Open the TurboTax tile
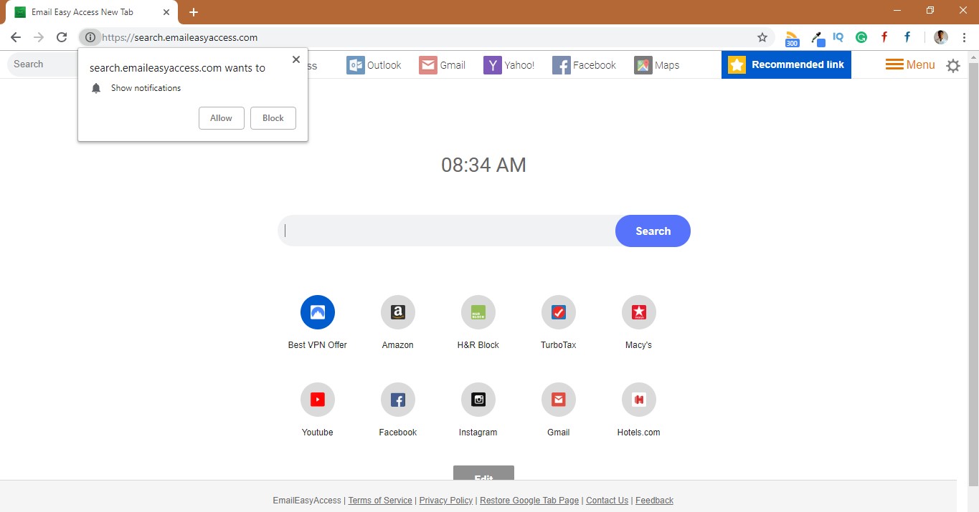979x512 pixels. (x=558, y=312)
